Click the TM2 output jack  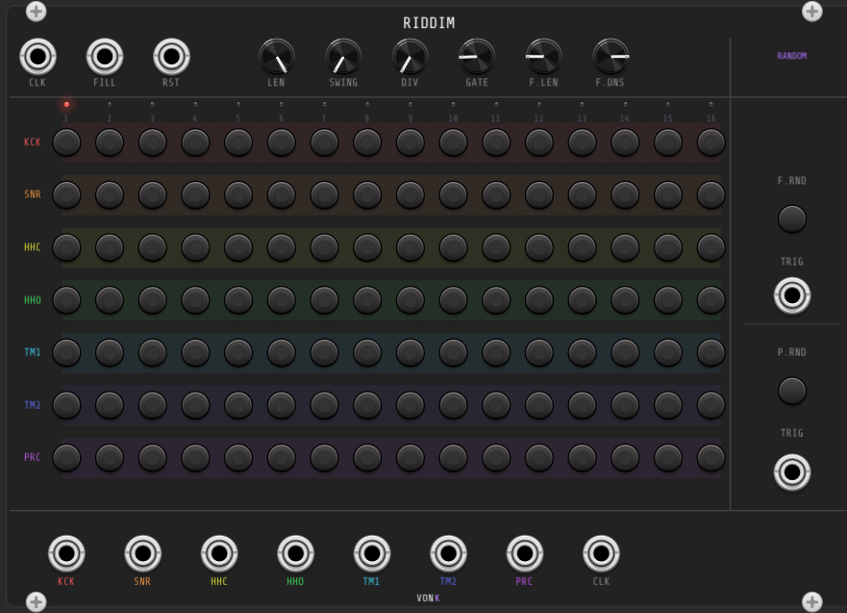click(x=448, y=553)
